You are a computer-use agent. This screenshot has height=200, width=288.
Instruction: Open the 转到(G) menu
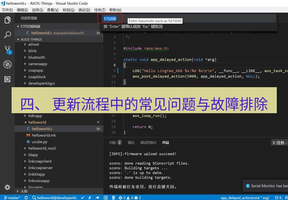[68, 10]
